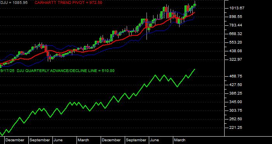Click the 9/17/25 date in the green title

point(7,71)
